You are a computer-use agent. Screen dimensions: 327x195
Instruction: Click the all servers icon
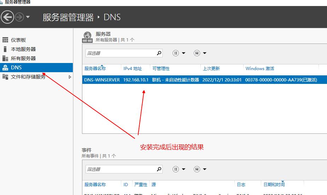click(x=5, y=58)
